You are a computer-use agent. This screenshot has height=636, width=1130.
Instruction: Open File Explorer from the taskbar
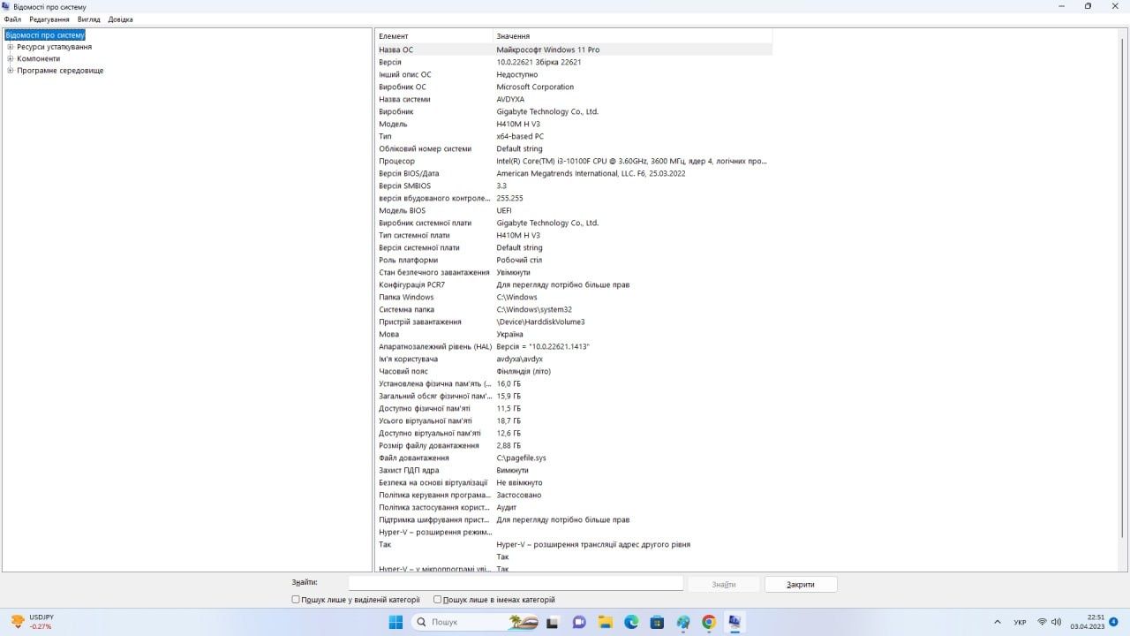tap(606, 622)
